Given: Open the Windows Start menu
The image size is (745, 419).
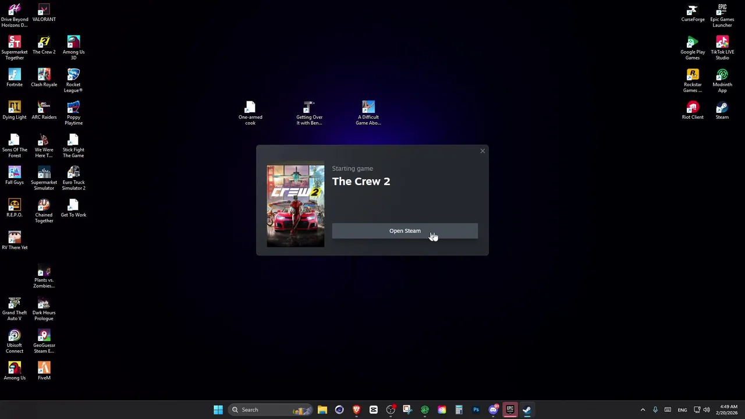Looking at the screenshot, I should (218, 410).
